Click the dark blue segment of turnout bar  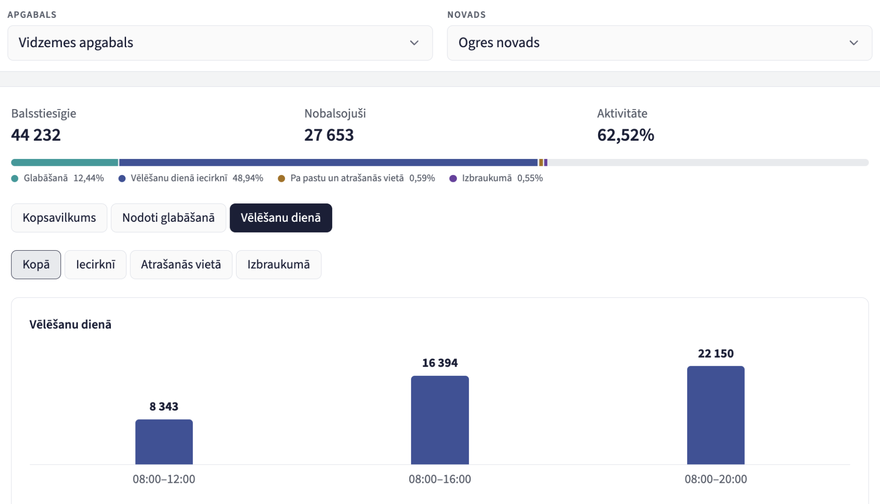pyautogui.click(x=328, y=163)
